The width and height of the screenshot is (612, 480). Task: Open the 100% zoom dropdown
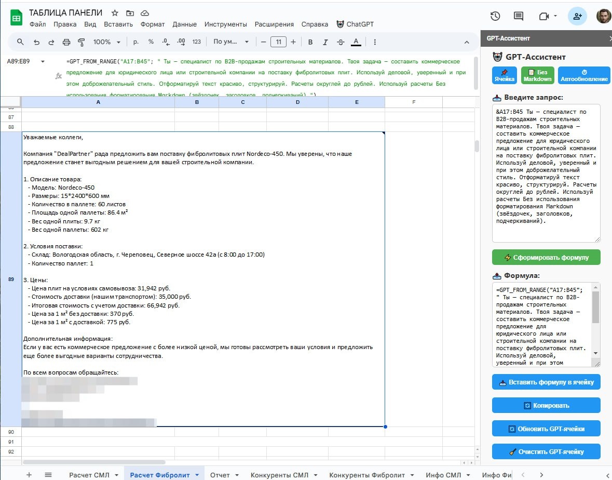coord(106,42)
